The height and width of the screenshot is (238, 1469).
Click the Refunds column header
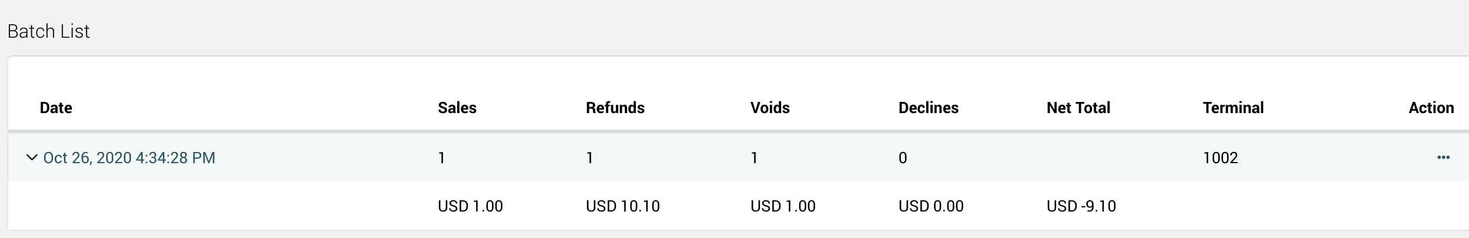coord(615,108)
